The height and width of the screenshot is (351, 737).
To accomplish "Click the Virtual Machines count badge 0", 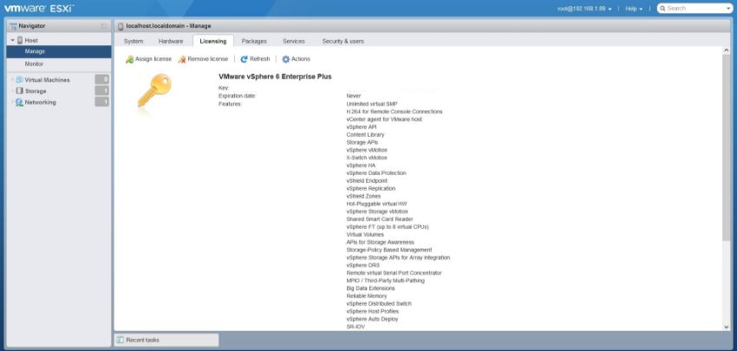I will (102, 80).
